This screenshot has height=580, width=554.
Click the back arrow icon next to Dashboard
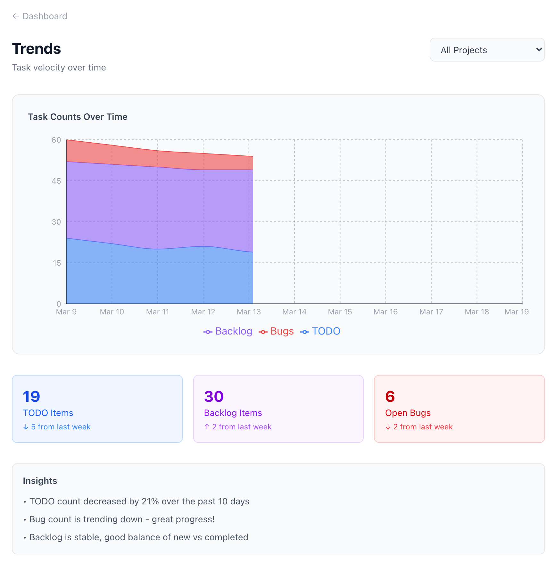tap(16, 16)
